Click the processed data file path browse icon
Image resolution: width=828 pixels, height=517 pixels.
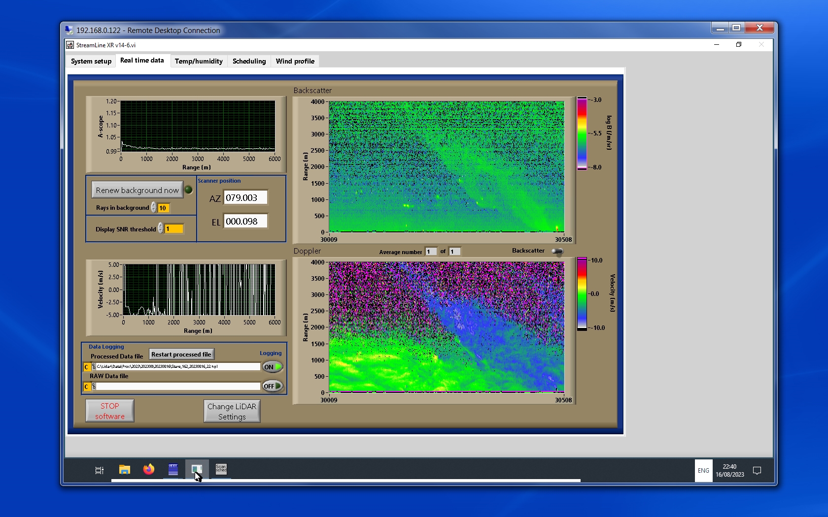[x=94, y=367]
